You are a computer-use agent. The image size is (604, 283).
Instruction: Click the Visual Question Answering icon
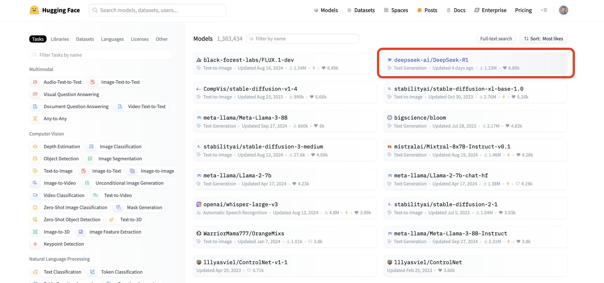point(35,94)
